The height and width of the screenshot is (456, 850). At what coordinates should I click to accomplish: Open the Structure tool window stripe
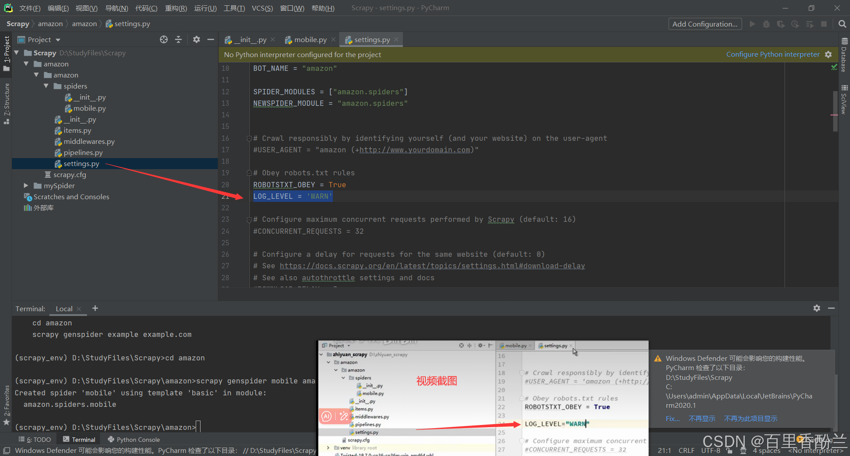coord(7,103)
